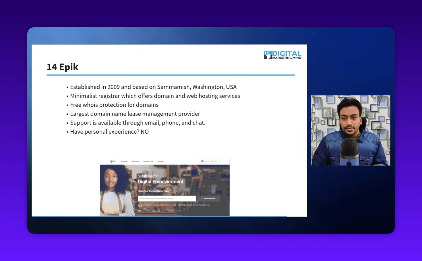Viewport: 422px width, 261px height.
Task: Open the Premium gTLD link
Action: tap(171, 205)
